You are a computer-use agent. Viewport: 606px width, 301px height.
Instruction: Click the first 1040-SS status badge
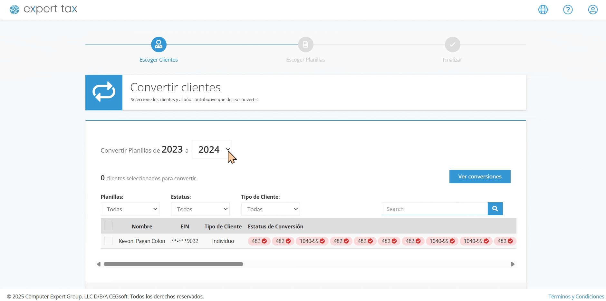tap(312, 241)
